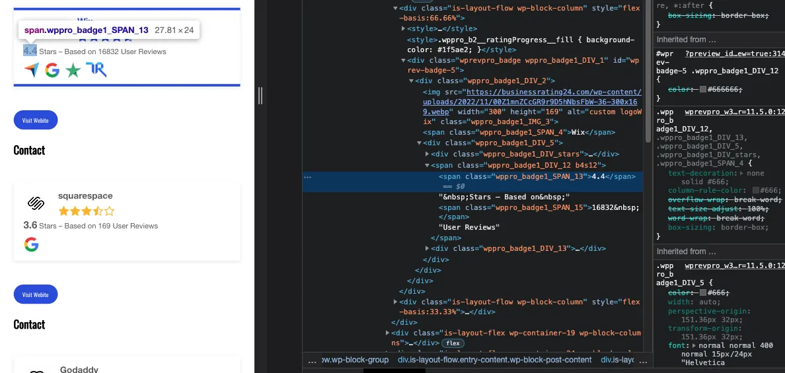Select the div.is-layout-flow.entry-content breadcrumb
Image resolution: width=785 pixels, height=373 pixels.
point(495,360)
